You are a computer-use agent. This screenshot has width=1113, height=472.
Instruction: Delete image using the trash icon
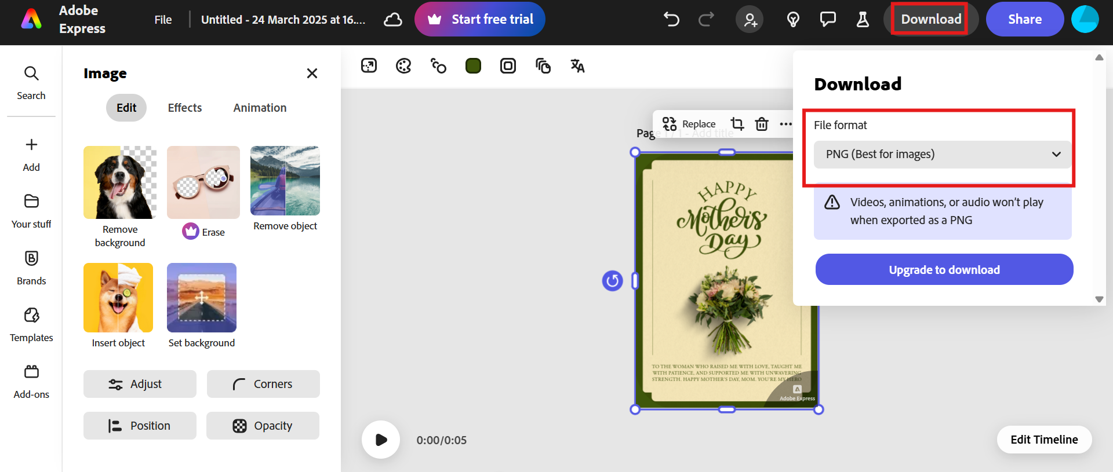(x=762, y=124)
